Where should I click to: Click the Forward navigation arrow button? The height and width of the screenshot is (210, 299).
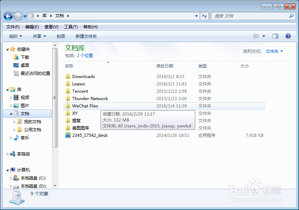coord(18,16)
